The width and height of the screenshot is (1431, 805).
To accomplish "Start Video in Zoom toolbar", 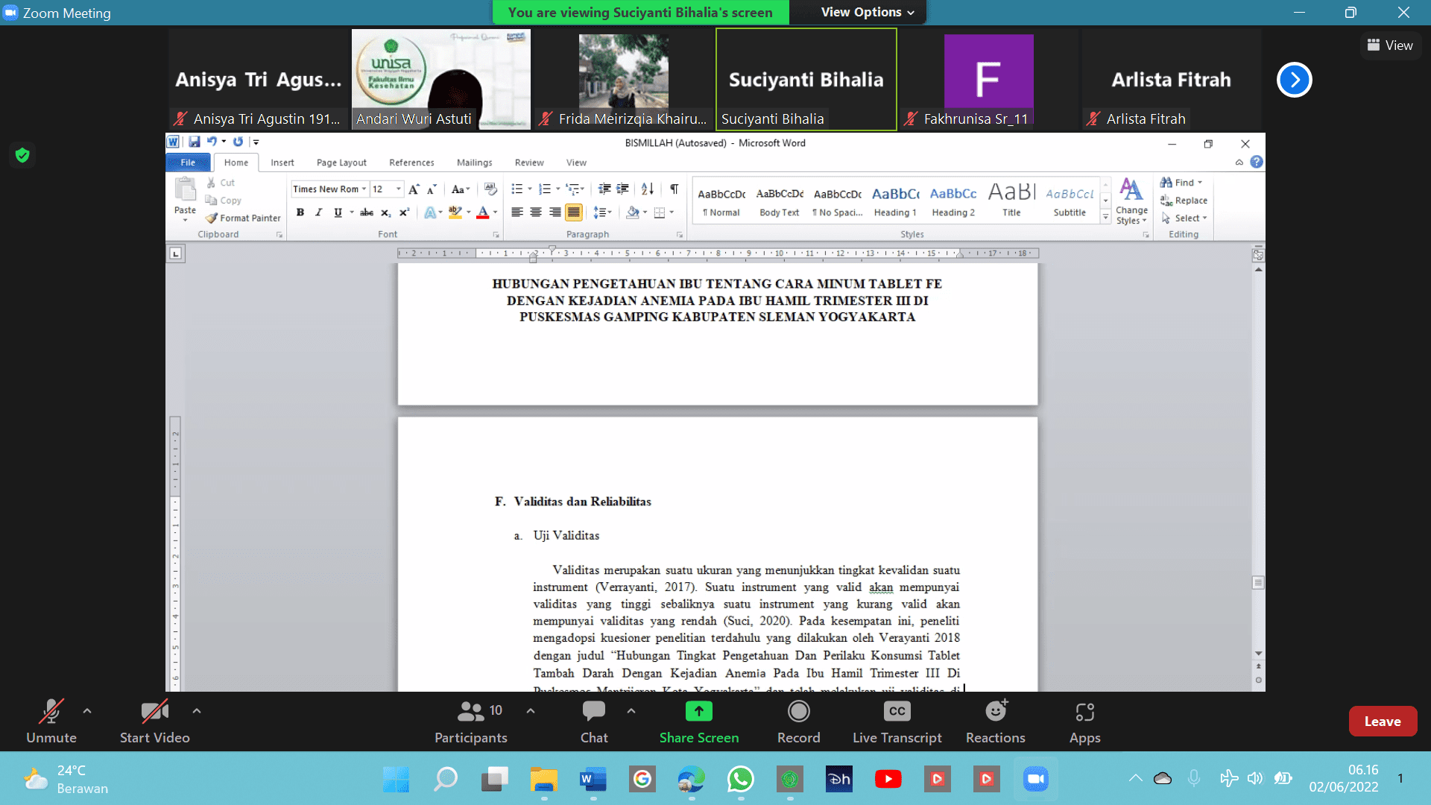I will click(x=154, y=722).
